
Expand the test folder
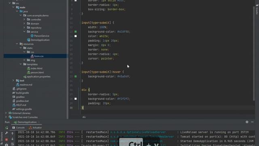click(x=13, y=80)
